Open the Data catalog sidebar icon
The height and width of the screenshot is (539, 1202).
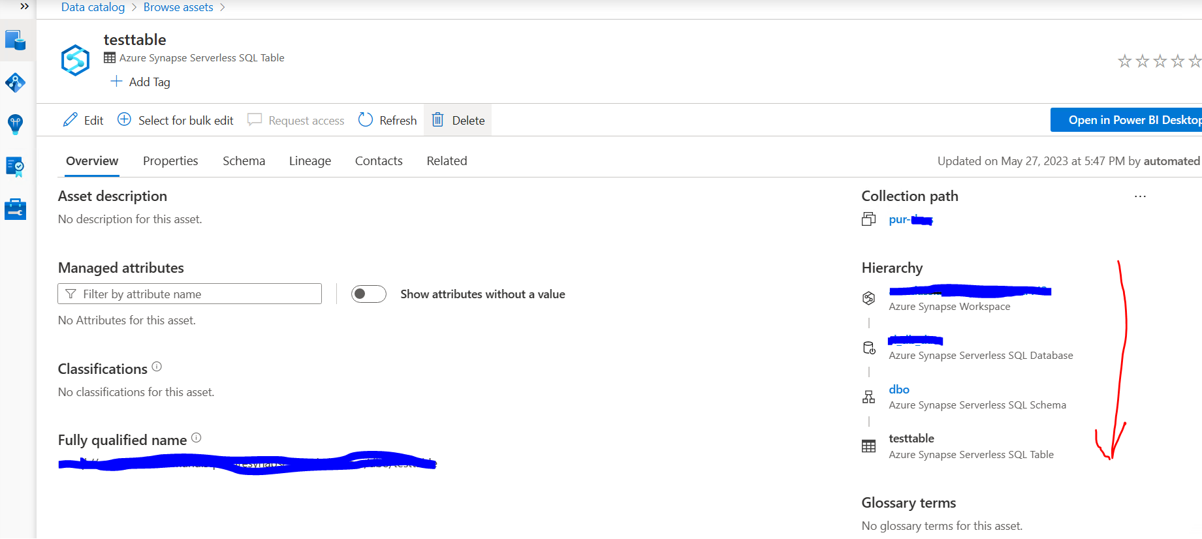[15, 40]
